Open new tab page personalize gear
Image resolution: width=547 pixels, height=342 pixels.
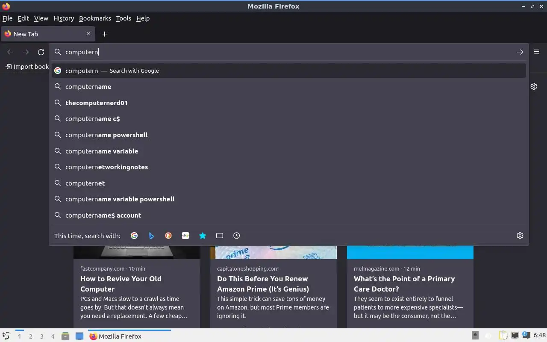pyautogui.click(x=534, y=86)
